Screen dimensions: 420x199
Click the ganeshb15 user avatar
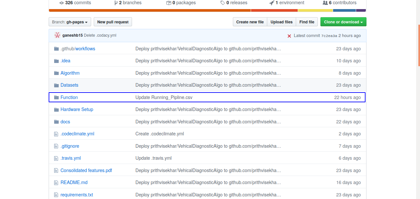(x=57, y=35)
